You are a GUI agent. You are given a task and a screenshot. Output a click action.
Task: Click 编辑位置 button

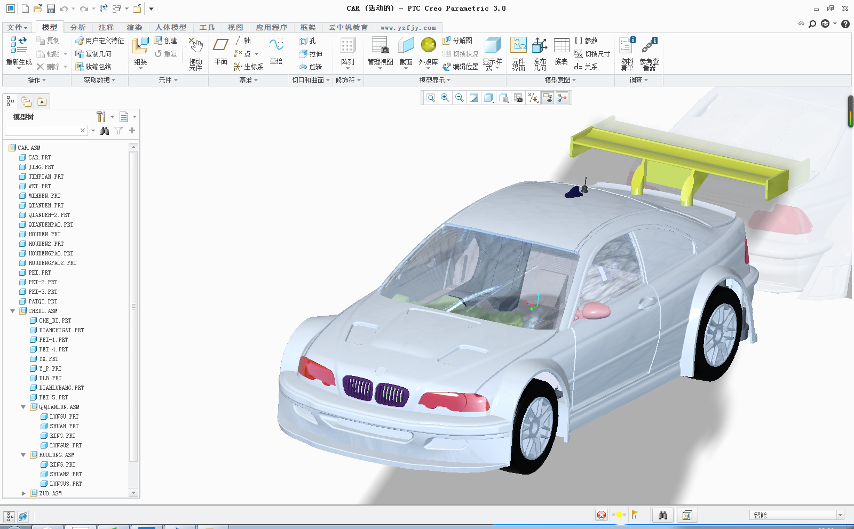pyautogui.click(x=460, y=67)
